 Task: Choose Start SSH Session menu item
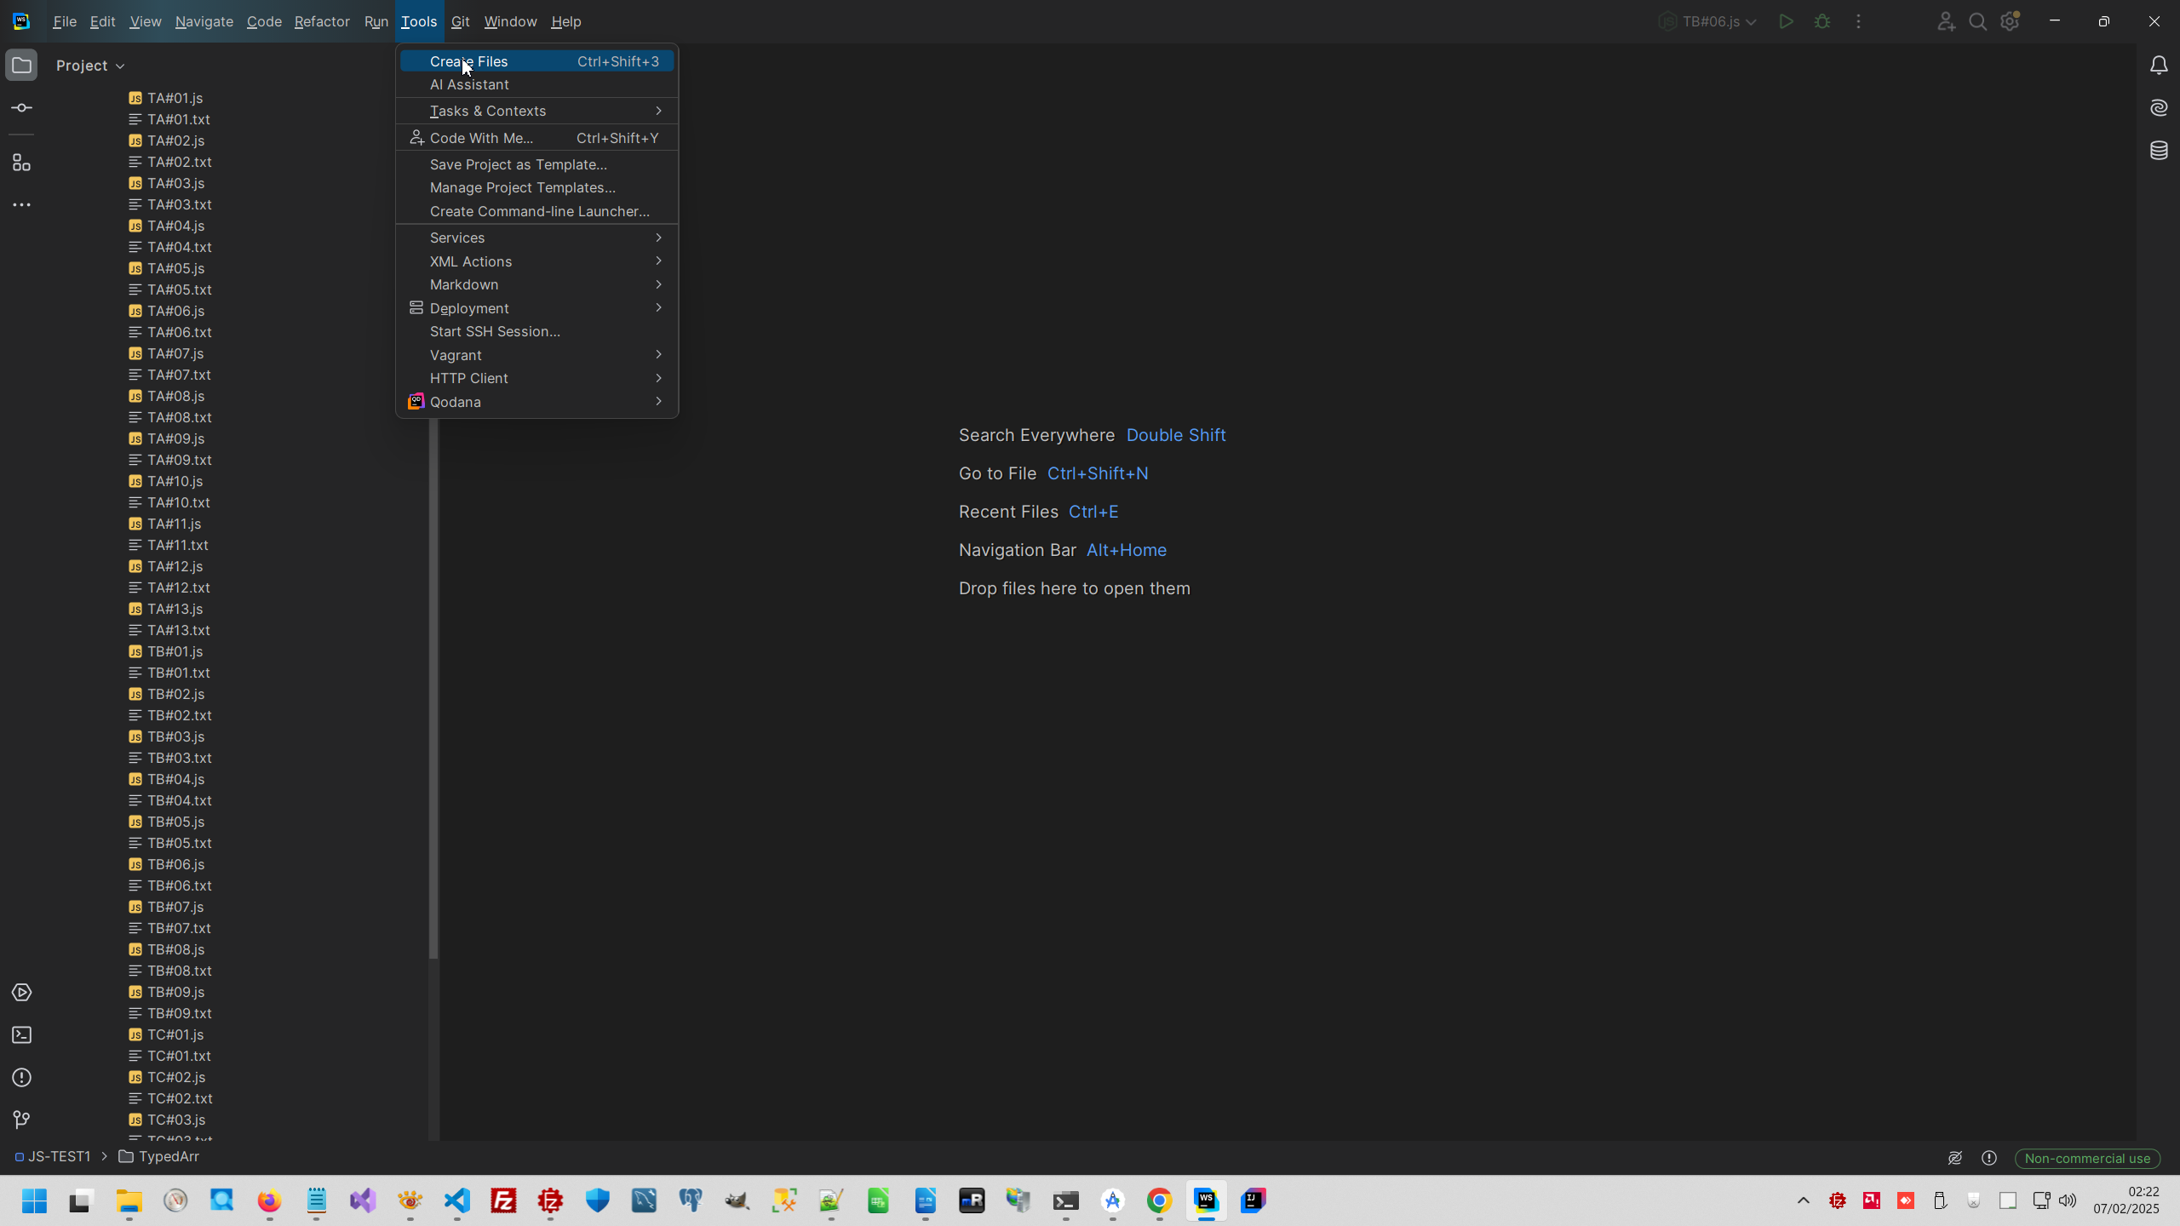tap(495, 331)
